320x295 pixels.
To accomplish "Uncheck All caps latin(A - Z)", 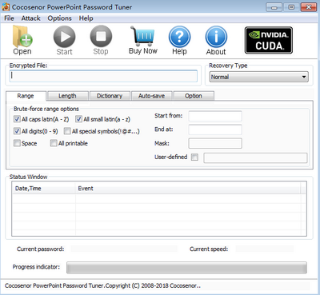I will point(17,119).
